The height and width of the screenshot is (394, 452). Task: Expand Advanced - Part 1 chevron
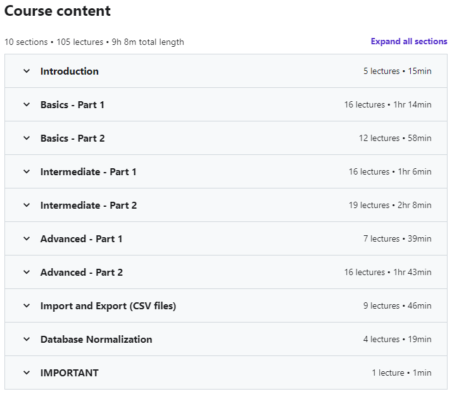pyautogui.click(x=27, y=239)
